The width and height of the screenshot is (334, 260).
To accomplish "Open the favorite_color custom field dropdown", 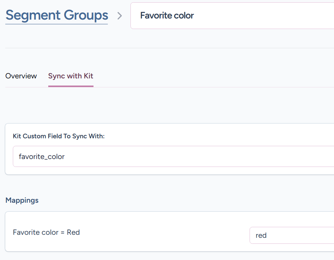I will (173, 156).
